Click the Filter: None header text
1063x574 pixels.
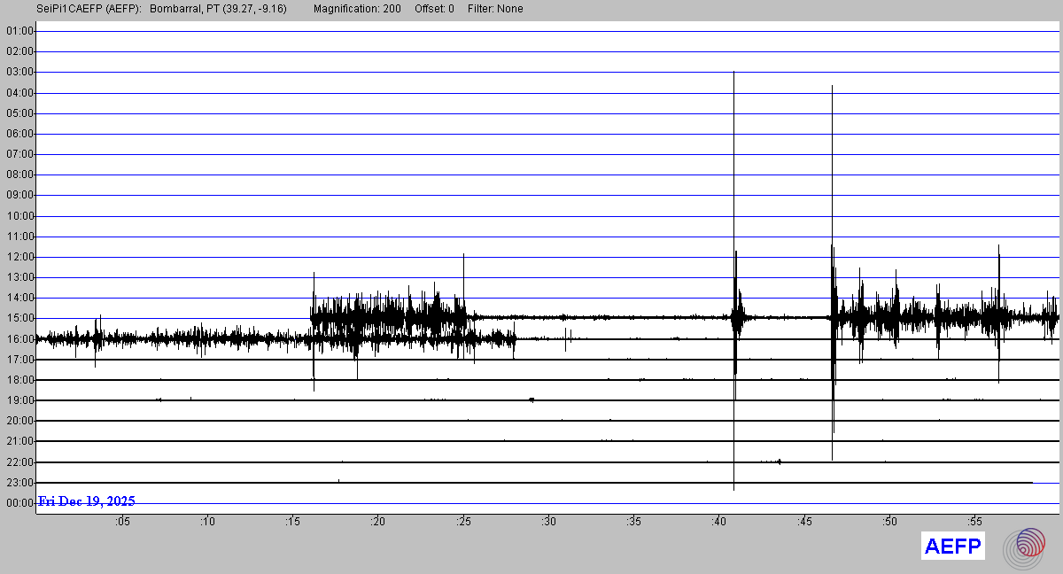tap(494, 9)
